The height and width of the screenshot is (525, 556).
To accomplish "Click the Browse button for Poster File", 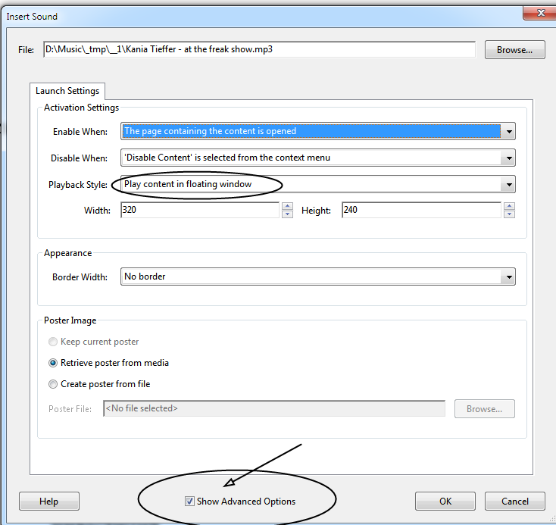I will [x=484, y=409].
